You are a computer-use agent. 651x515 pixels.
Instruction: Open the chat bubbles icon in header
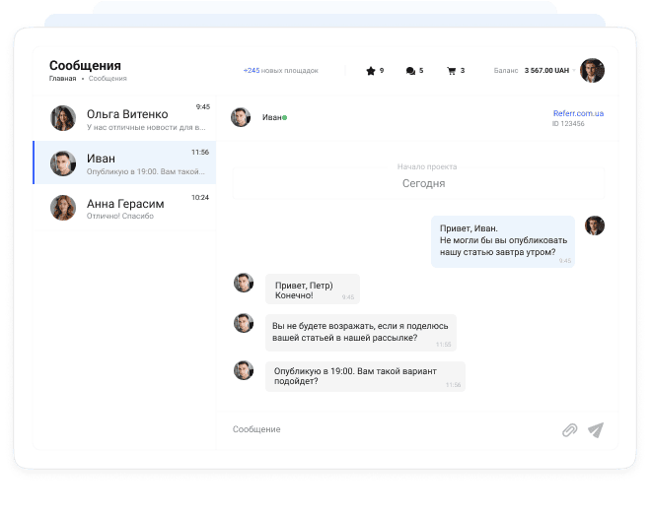pos(410,71)
